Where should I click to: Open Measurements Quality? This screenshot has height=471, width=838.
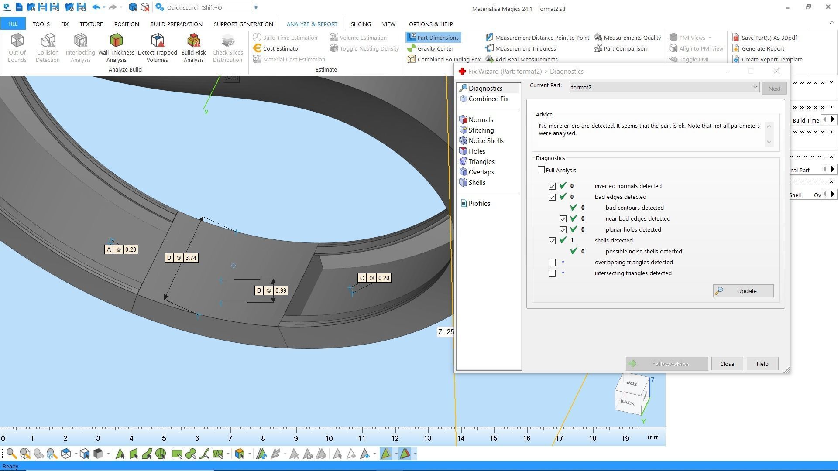[627, 38]
